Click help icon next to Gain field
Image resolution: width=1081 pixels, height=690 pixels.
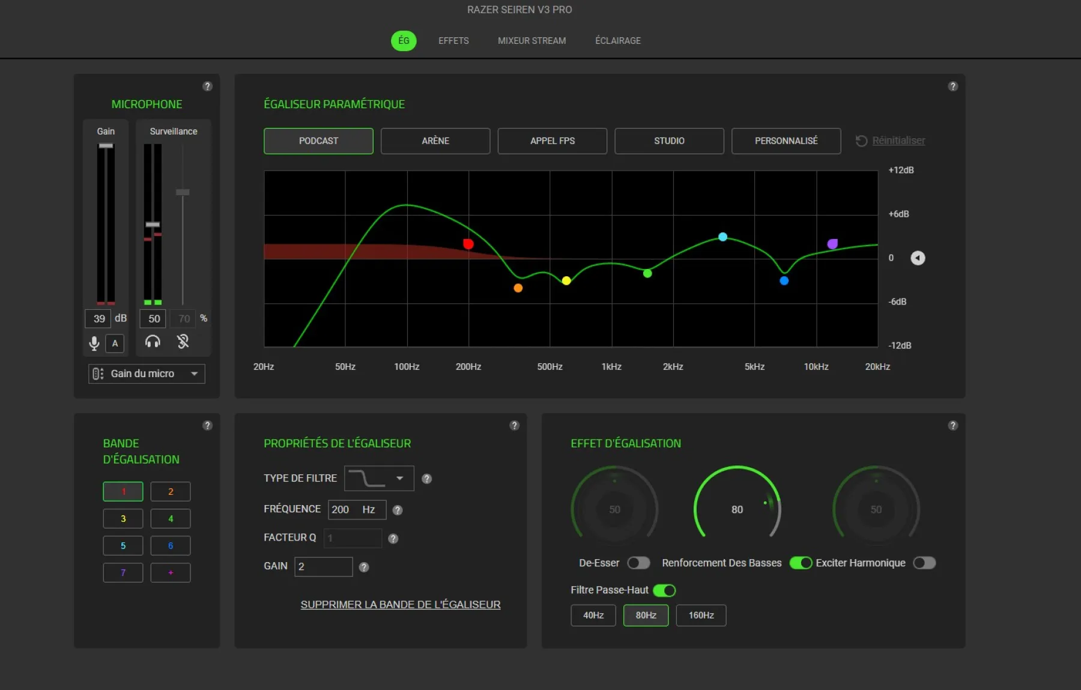[x=363, y=567]
